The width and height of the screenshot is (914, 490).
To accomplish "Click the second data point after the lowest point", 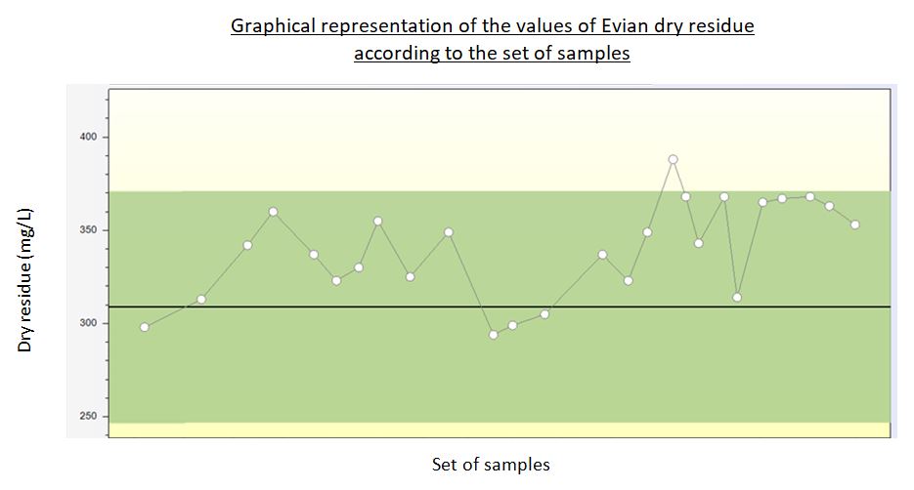I will click(x=544, y=314).
